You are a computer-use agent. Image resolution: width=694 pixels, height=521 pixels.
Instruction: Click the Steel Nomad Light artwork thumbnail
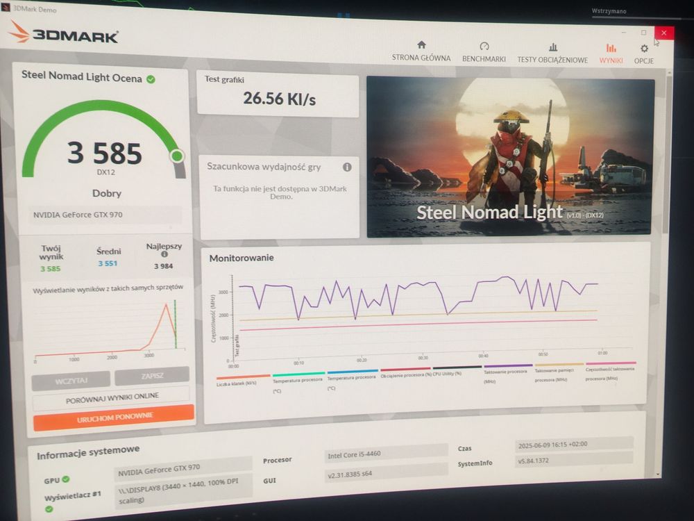[x=510, y=156]
